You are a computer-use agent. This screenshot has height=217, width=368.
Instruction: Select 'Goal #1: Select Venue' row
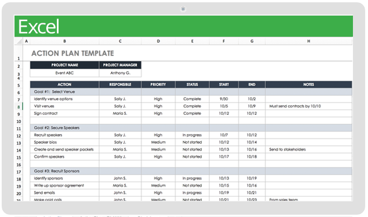(191, 92)
